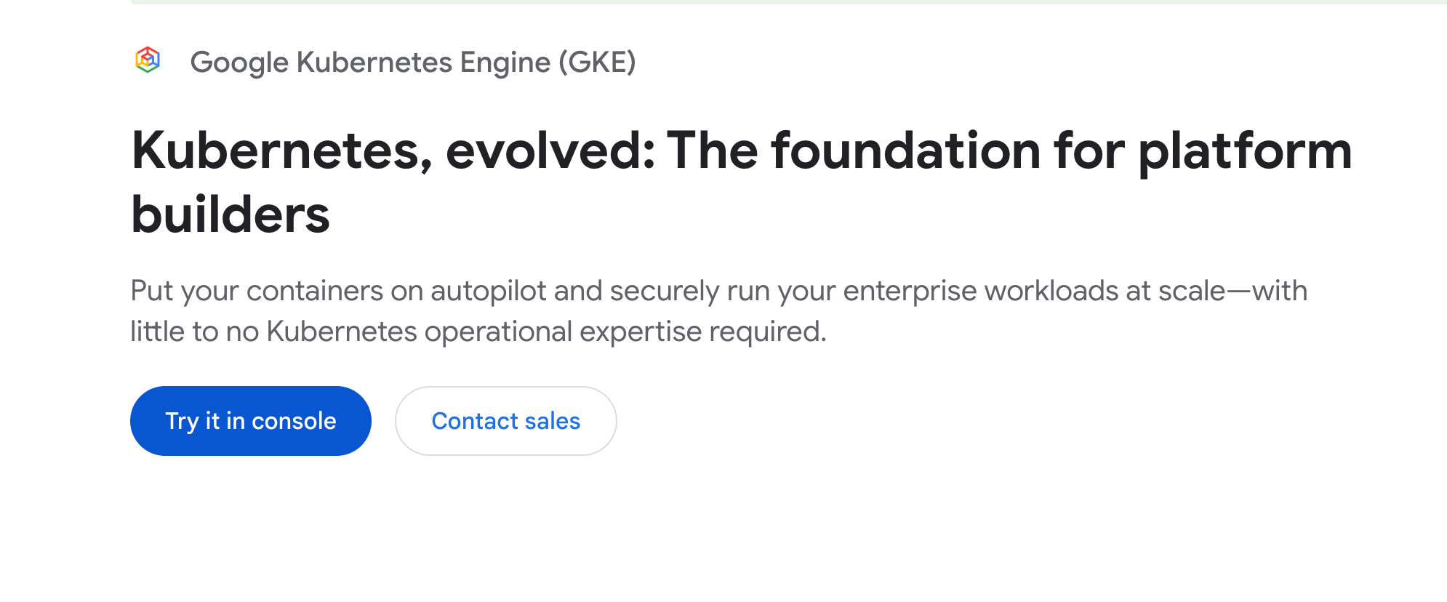Click "operational expertise required" in the description
Viewport: 1447px width, 602px height.
pyautogui.click(x=624, y=332)
